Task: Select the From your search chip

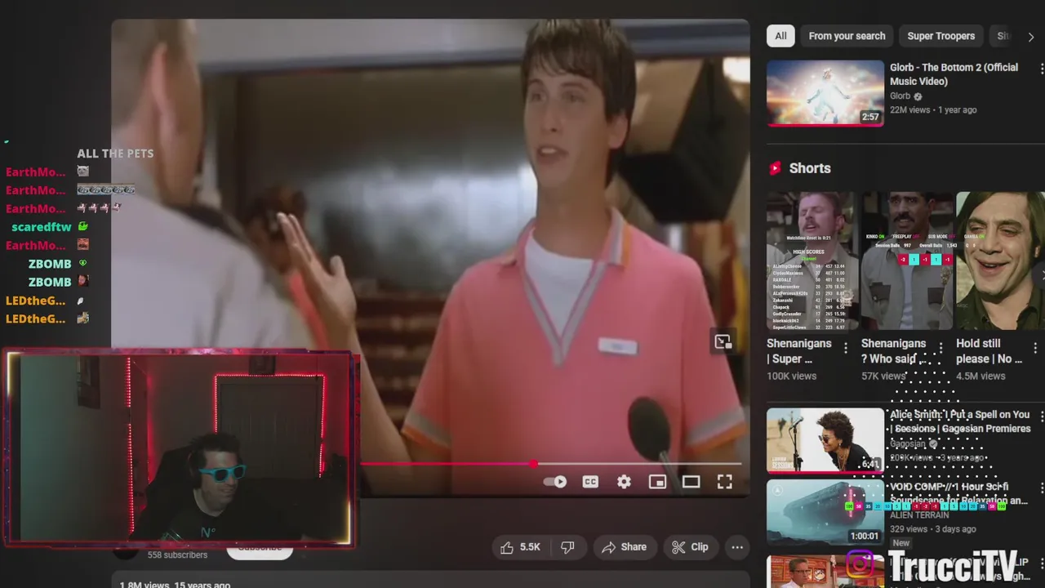Action: [847, 36]
